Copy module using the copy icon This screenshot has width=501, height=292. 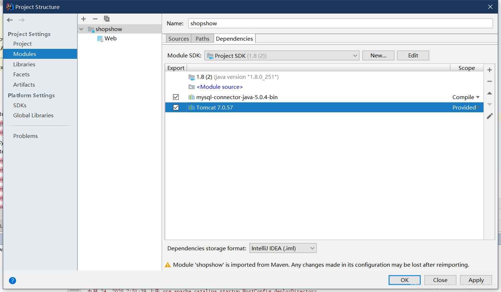tap(107, 19)
